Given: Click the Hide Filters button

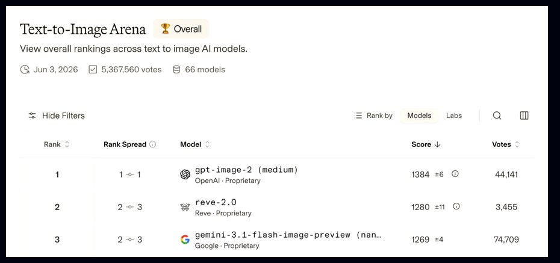Looking at the screenshot, I should pyautogui.click(x=57, y=116).
